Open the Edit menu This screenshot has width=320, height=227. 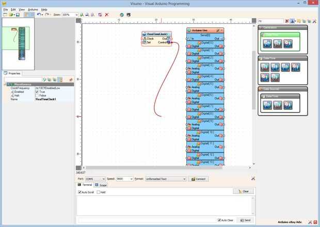13,10
